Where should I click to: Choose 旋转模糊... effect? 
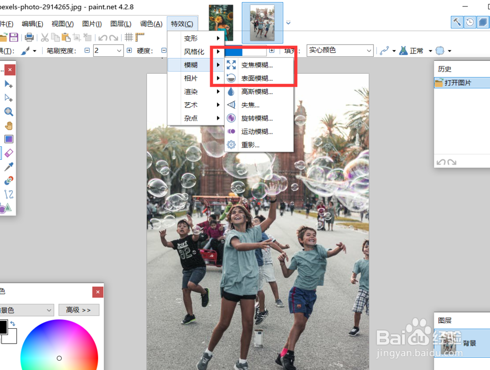(259, 119)
